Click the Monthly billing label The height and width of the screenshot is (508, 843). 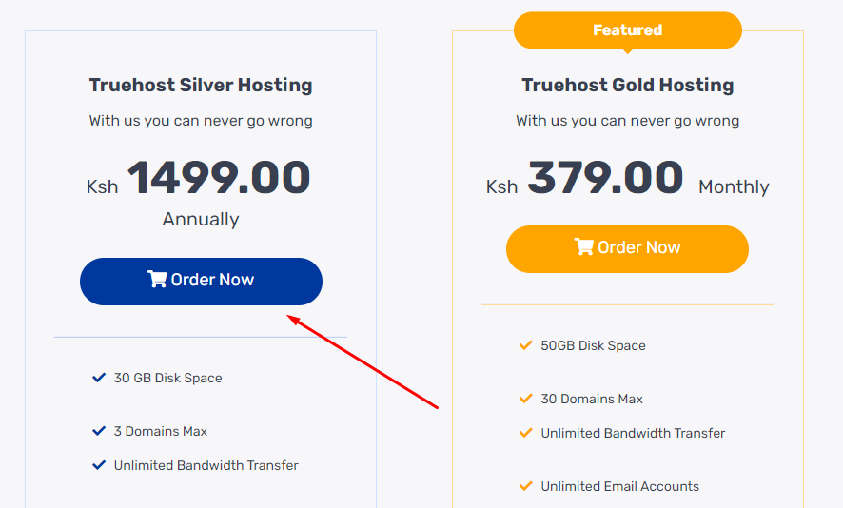734,186
